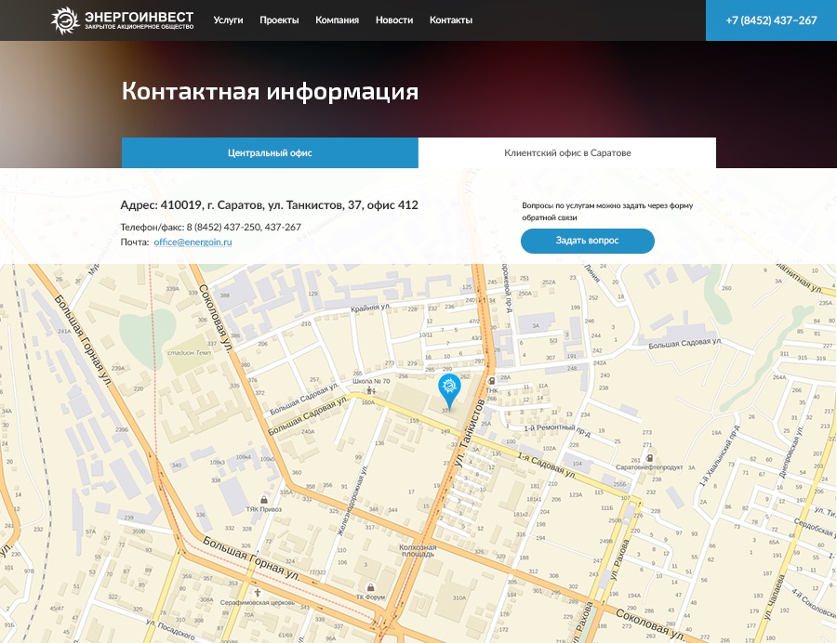Click the Школа № 70 icon on map
Image resolution: width=837 pixels, height=643 pixels.
(x=371, y=391)
